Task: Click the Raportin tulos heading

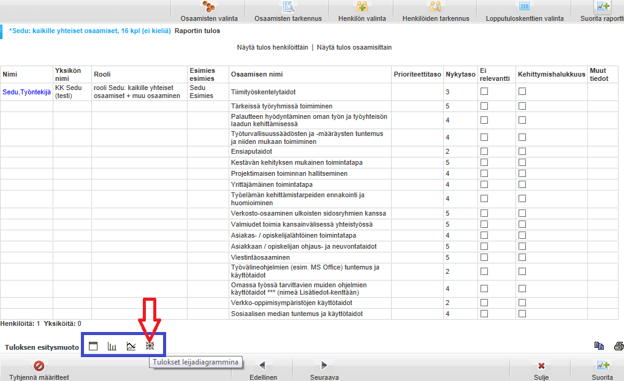Action: (197, 31)
